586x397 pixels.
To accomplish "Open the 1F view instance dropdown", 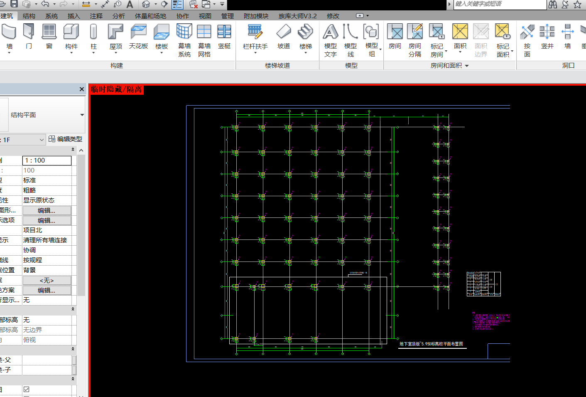I will [42, 140].
